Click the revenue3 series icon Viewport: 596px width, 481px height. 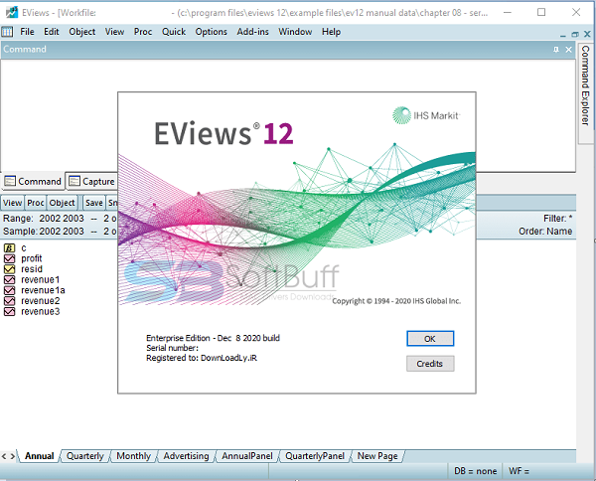(x=9, y=312)
